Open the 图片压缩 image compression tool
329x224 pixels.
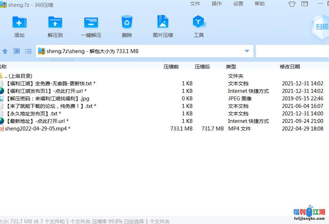[163, 23]
